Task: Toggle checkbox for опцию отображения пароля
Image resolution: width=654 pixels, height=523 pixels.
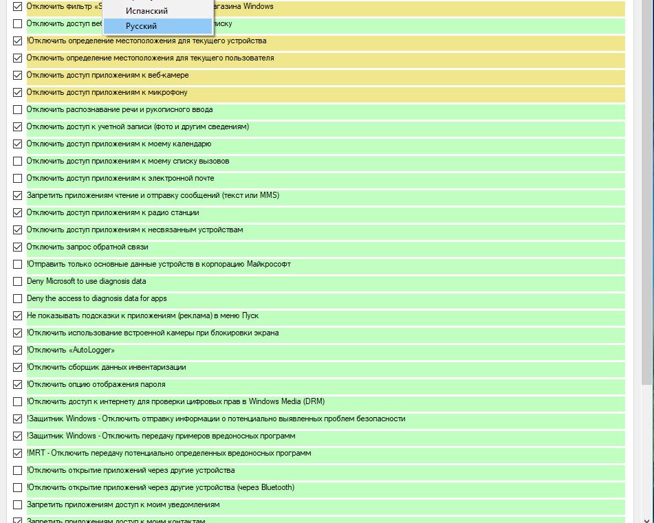Action: [17, 384]
